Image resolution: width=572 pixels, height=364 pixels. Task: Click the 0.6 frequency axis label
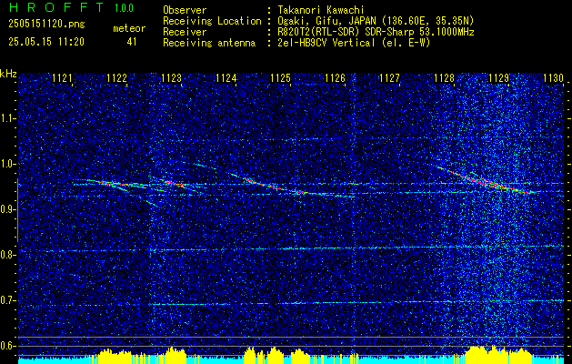[x=7, y=346]
